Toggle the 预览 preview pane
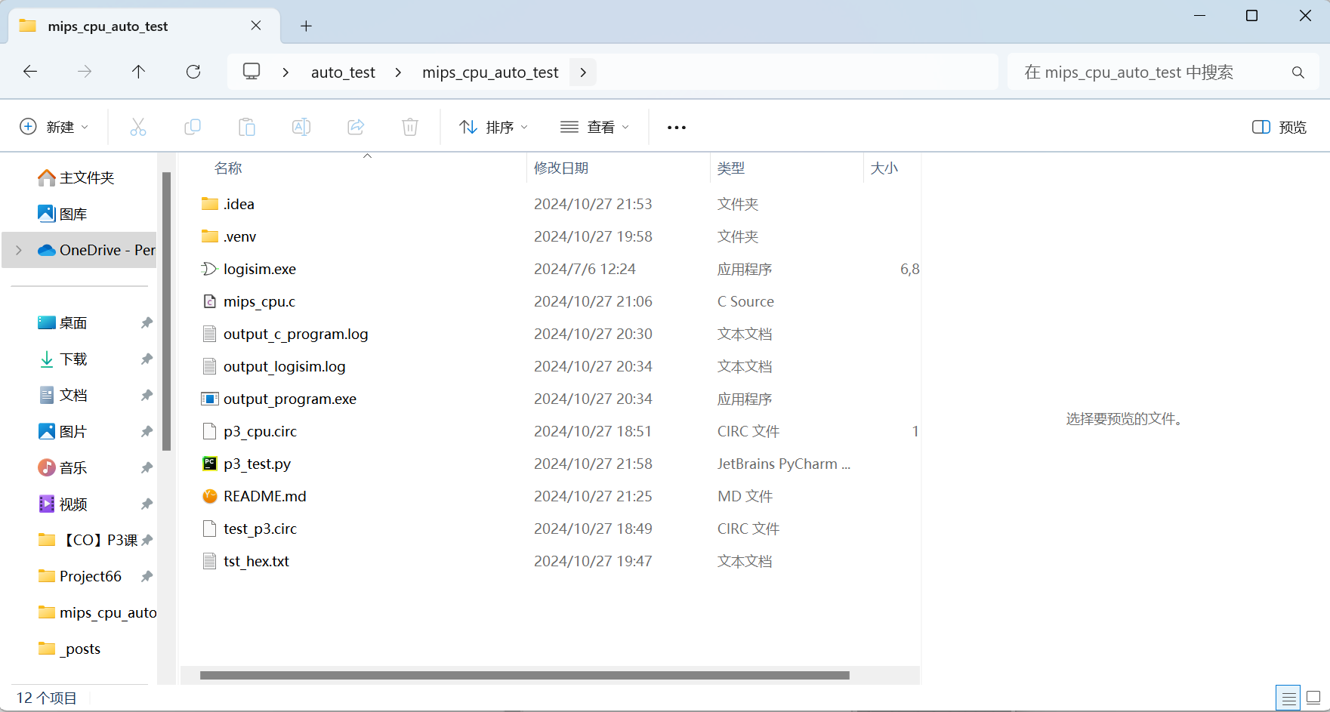Screen dimensions: 1330x712 tap(1278, 126)
